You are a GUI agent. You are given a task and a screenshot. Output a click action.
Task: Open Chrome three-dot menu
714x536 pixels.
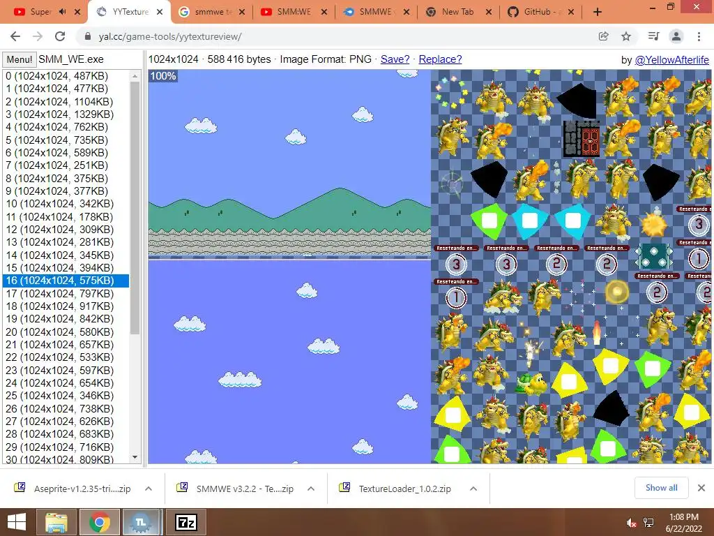click(x=699, y=36)
